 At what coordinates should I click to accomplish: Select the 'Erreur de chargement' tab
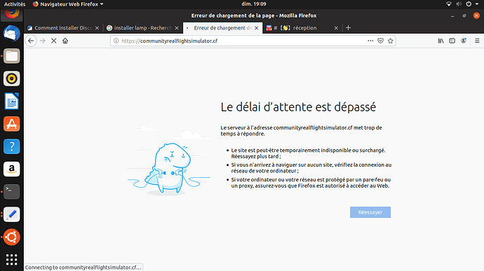point(222,28)
